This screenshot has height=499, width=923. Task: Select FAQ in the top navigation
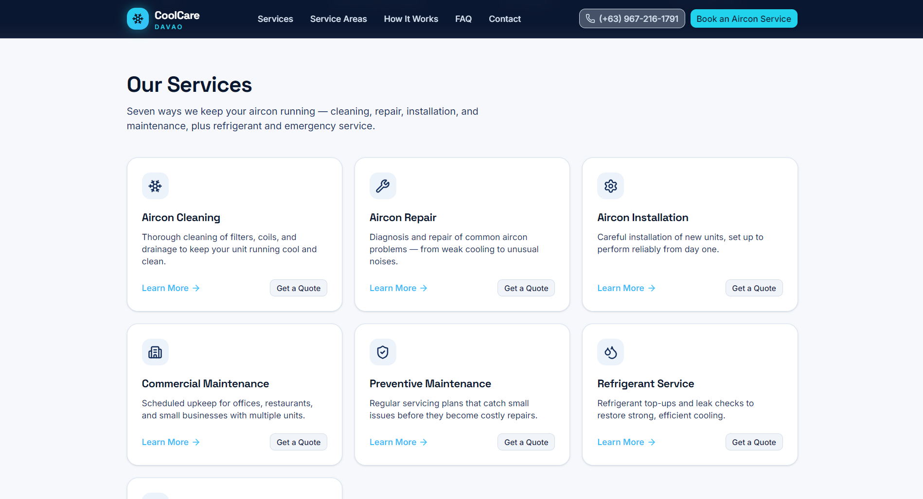click(463, 19)
